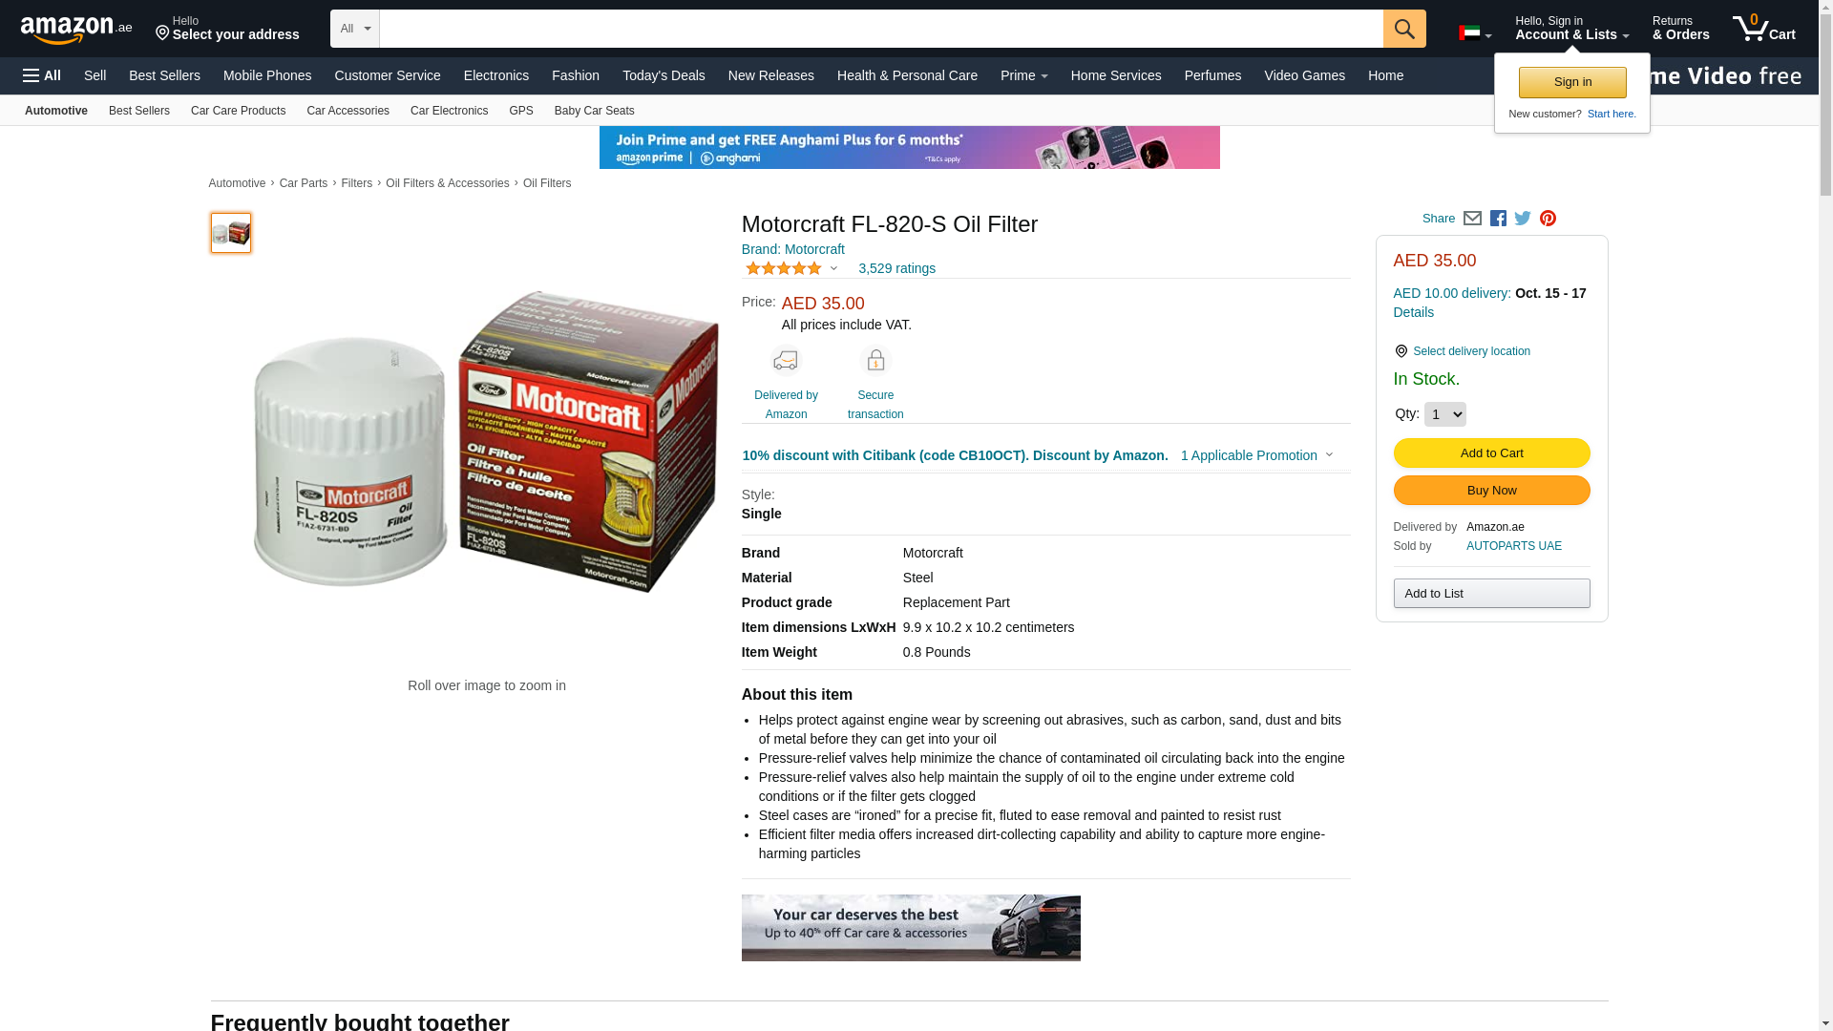Expand the 1 Applicable Promotion section
The image size is (1833, 1031).
point(1256,455)
